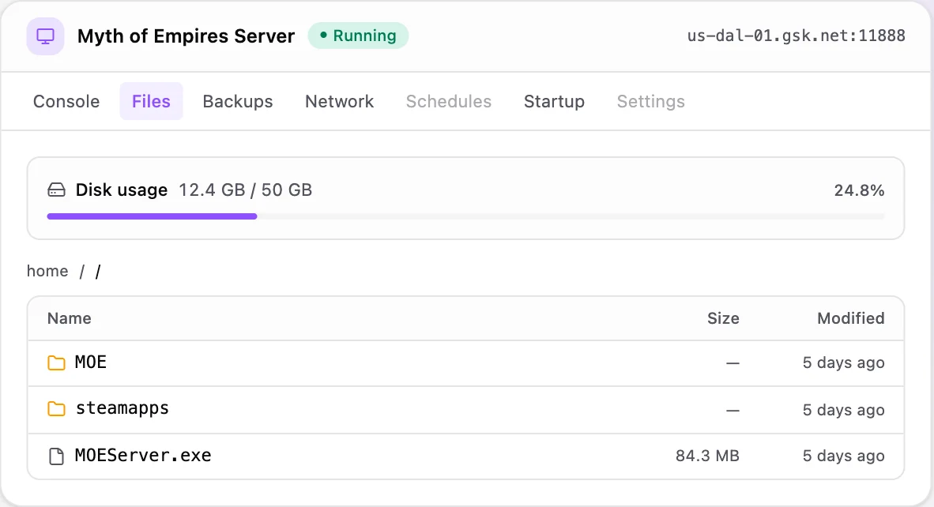Click the steamapps folder icon
The height and width of the screenshot is (507, 934).
coord(57,409)
